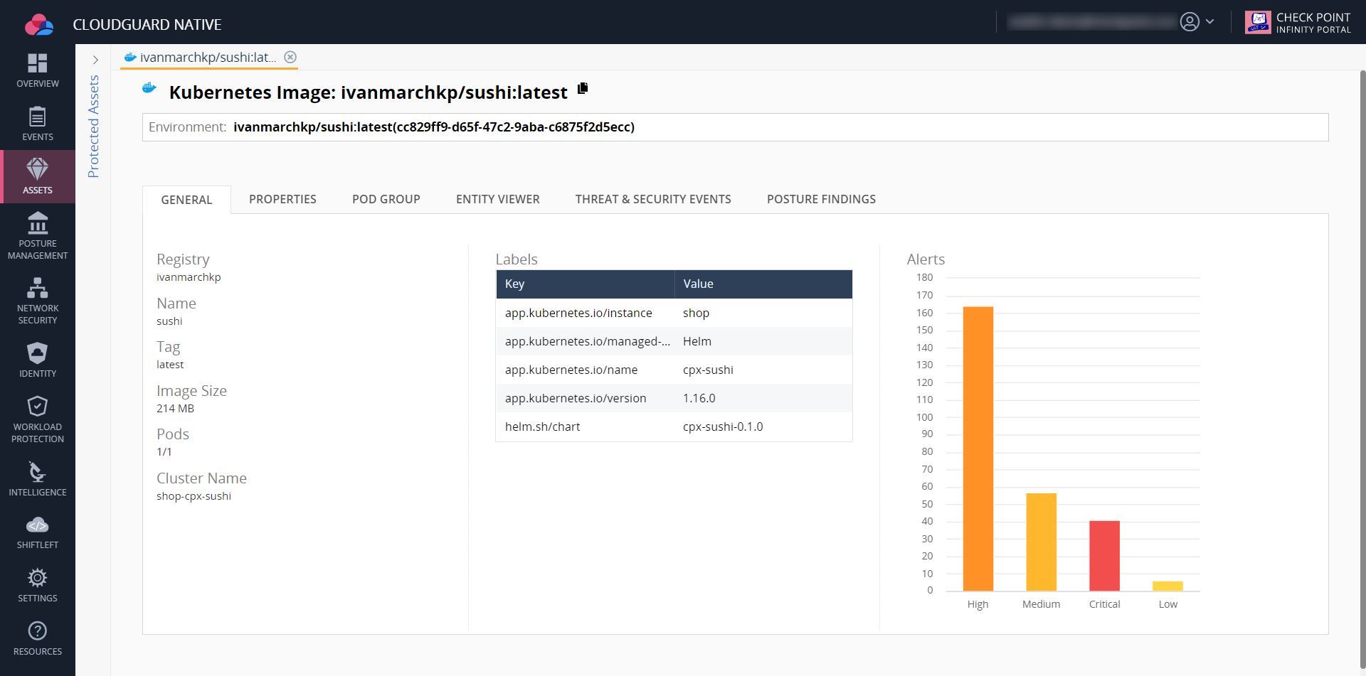Open Network Security section
Screen dimensions: 1366x676
click(38, 301)
